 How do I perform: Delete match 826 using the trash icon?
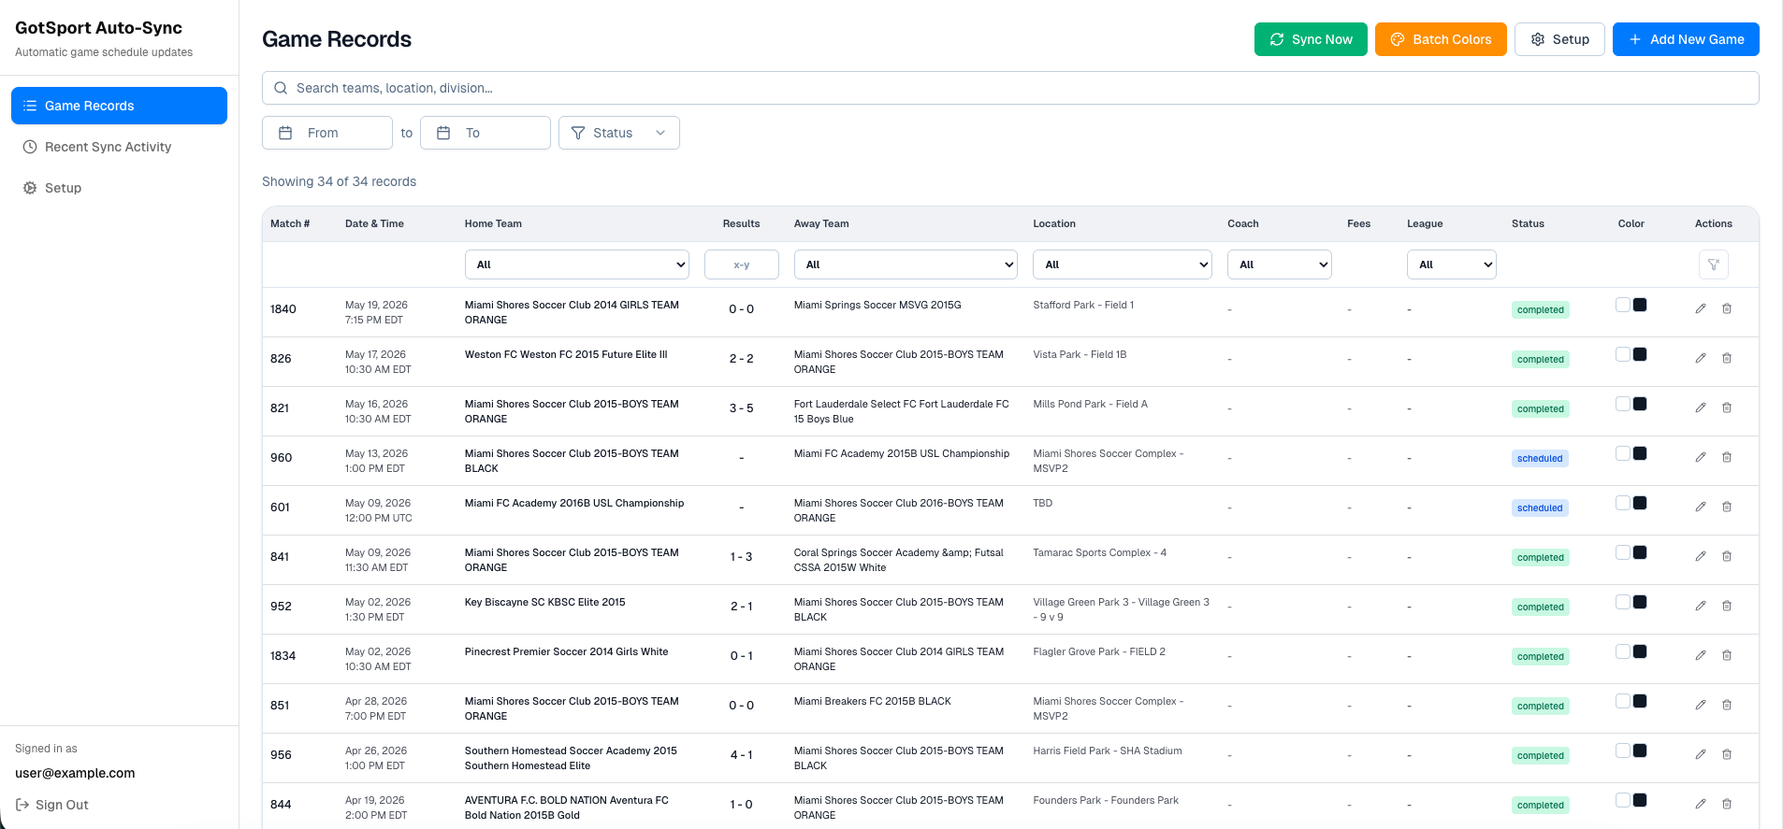[1727, 358]
